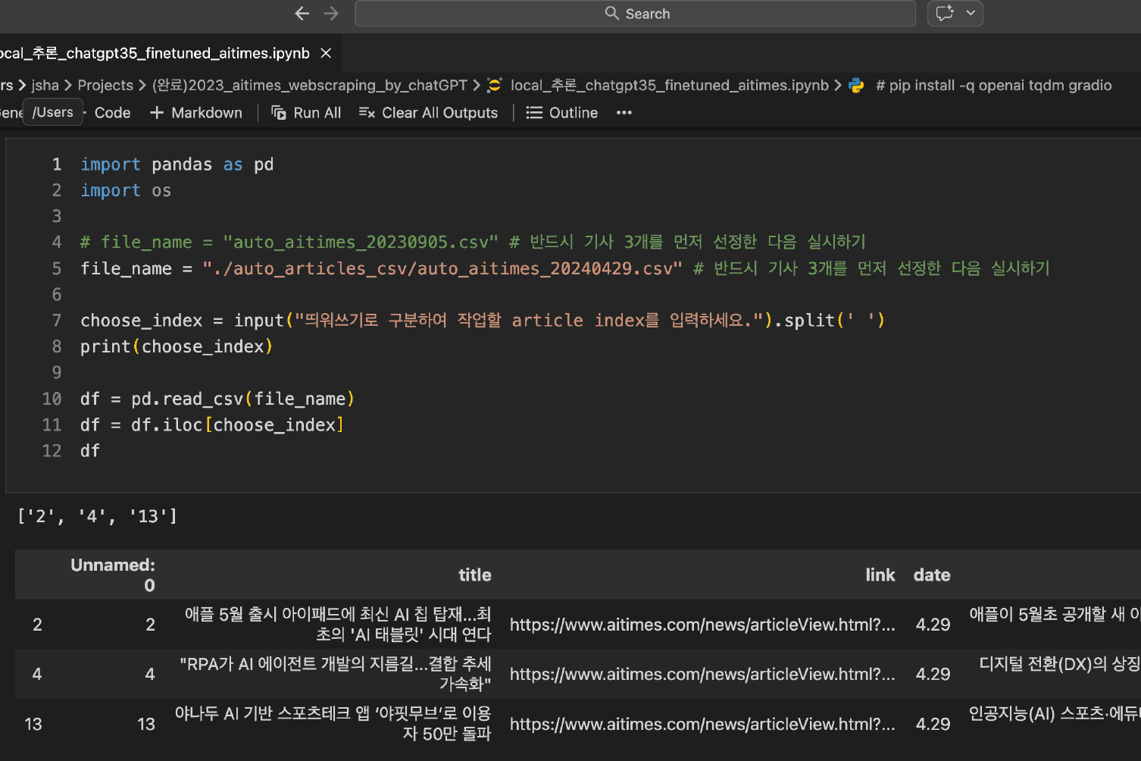This screenshot has height=761, width=1141.
Task: Click the commented file_name line with 20230905.csv
Action: 473,242
